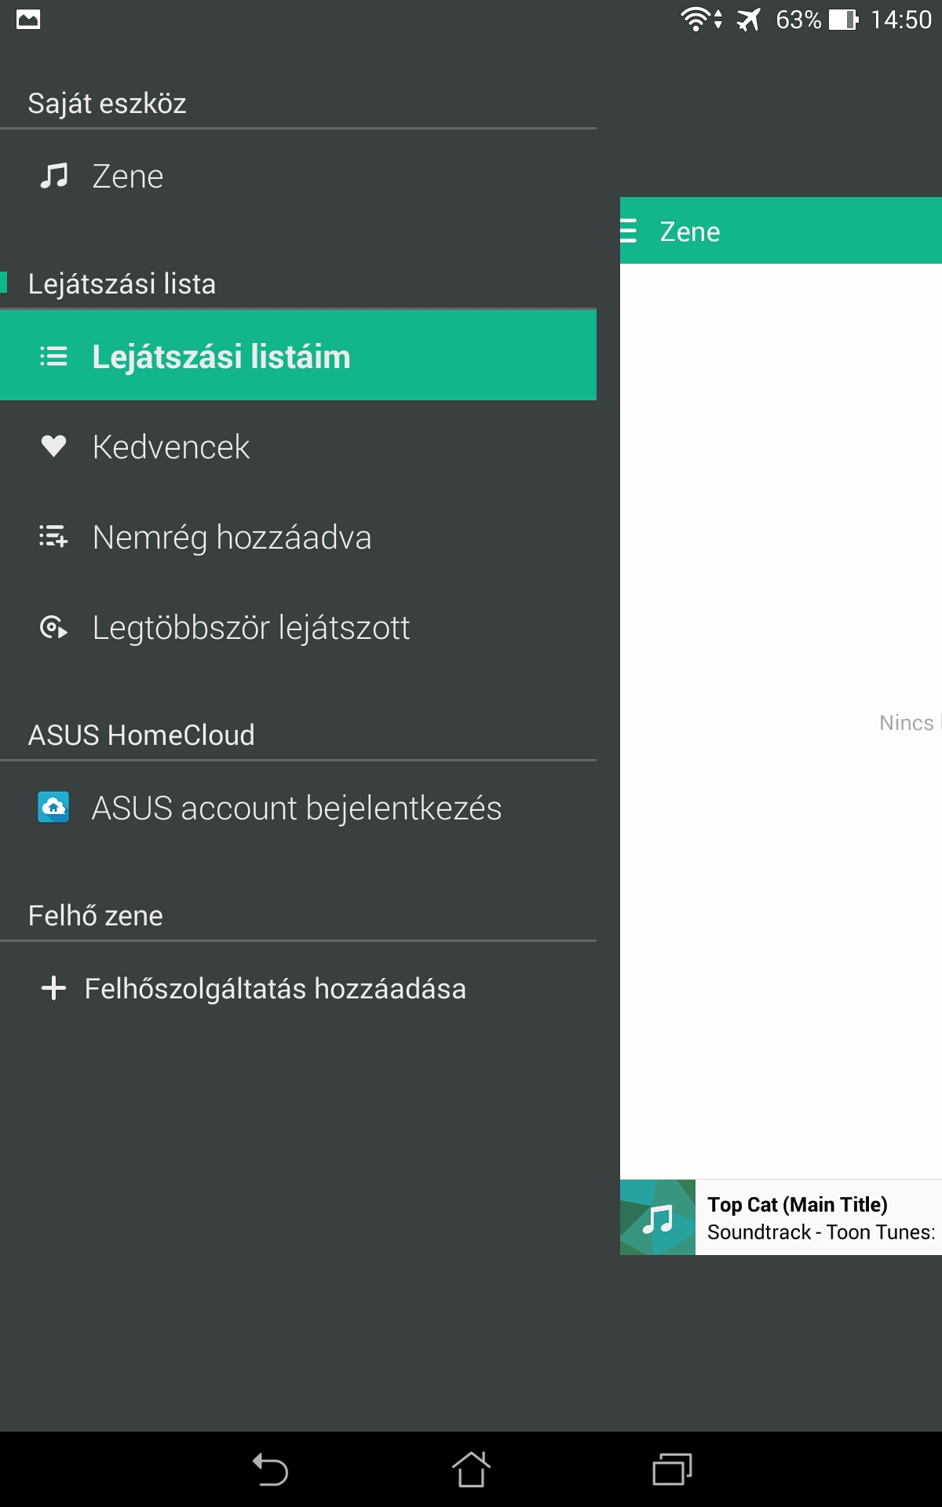Viewport: 942px width, 1507px height.
Task: Open the highlighted Lejátszási listáim entry
Action: pos(298,356)
